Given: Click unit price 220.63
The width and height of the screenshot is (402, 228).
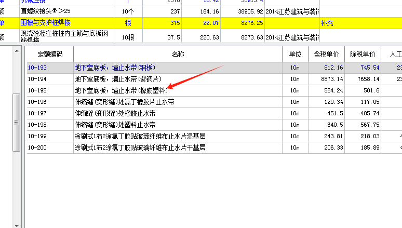Looking at the screenshot, I should pos(209,37).
